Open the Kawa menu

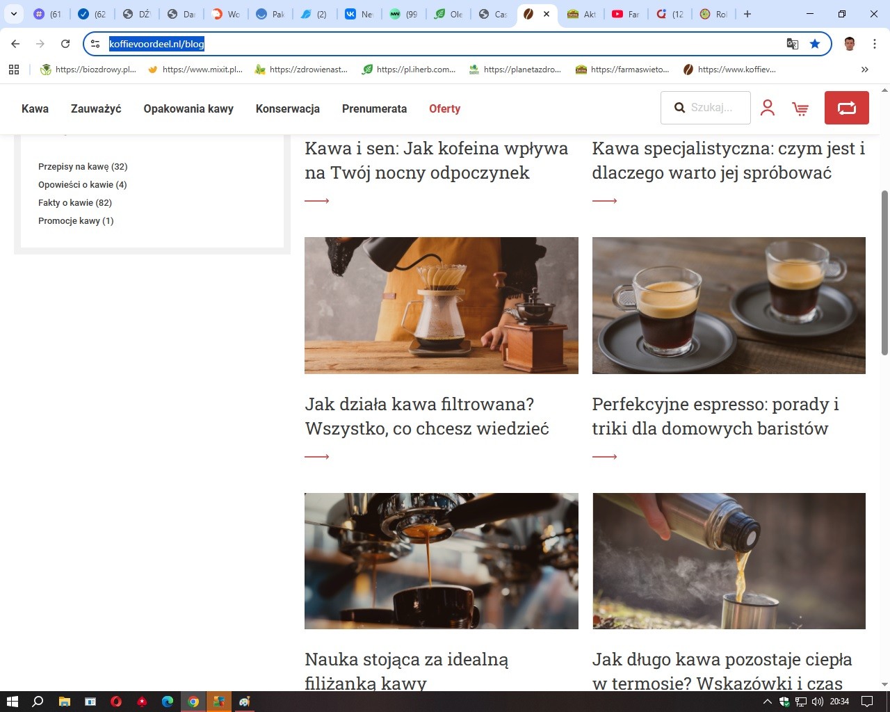pos(35,108)
